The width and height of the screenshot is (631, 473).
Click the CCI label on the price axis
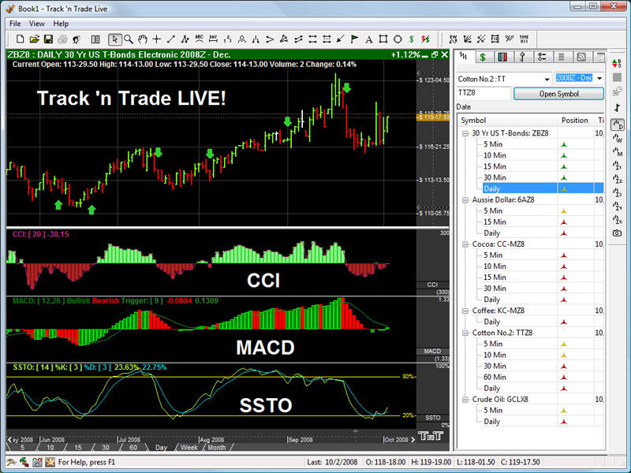[x=432, y=285]
